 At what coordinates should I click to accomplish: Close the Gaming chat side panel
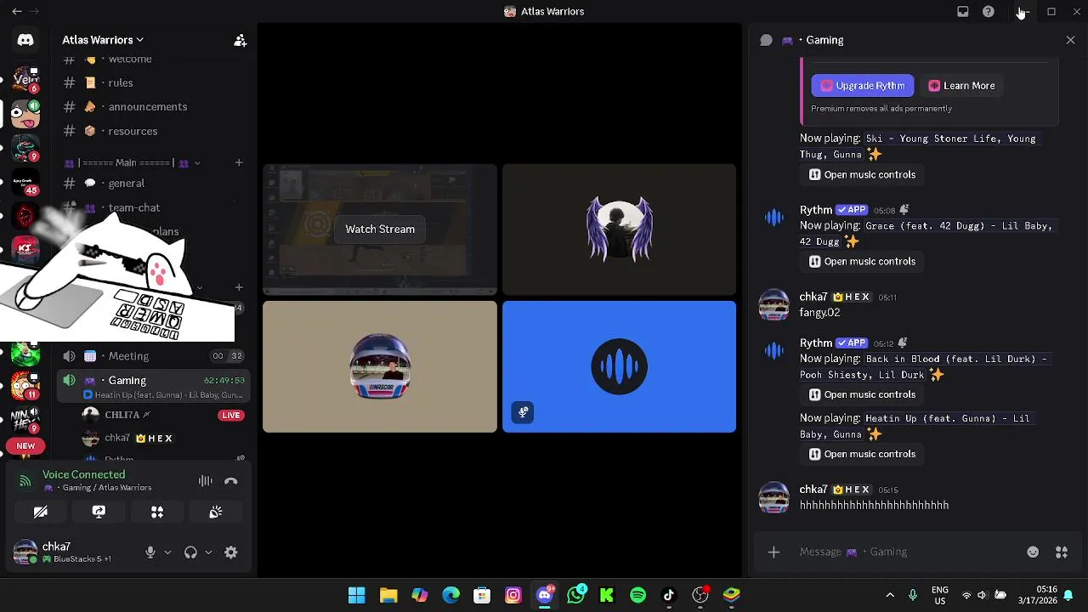1070,40
